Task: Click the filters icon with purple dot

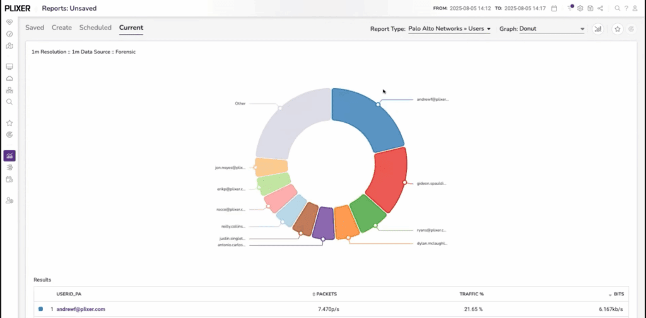Action: tap(570, 8)
